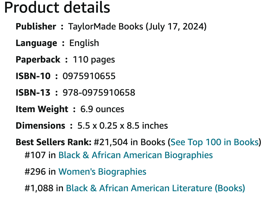
Task: Click the Item Weight label
Action: click(x=42, y=109)
